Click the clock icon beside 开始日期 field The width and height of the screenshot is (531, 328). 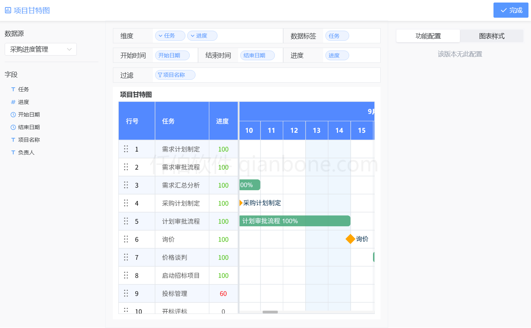pyautogui.click(x=13, y=114)
